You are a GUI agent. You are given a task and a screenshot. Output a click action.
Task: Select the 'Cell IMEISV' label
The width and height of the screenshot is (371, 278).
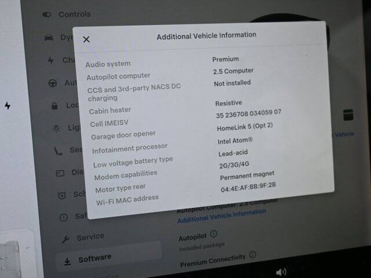coord(109,123)
